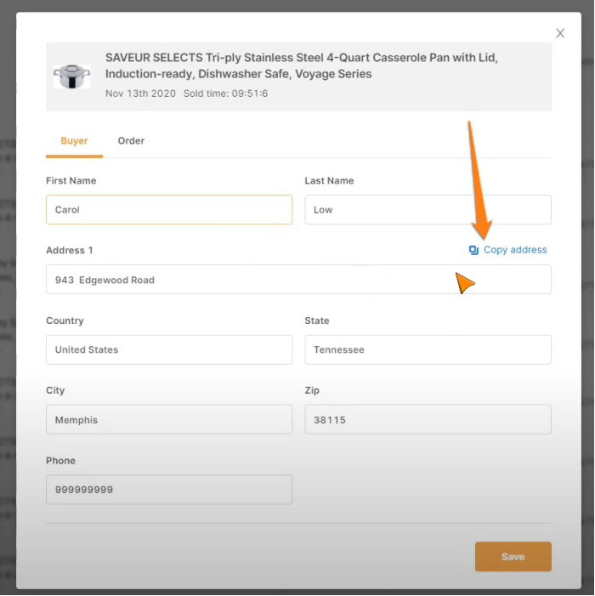Viewport: 595px width, 596px height.
Task: Click the Phone number field
Action: 169,490
